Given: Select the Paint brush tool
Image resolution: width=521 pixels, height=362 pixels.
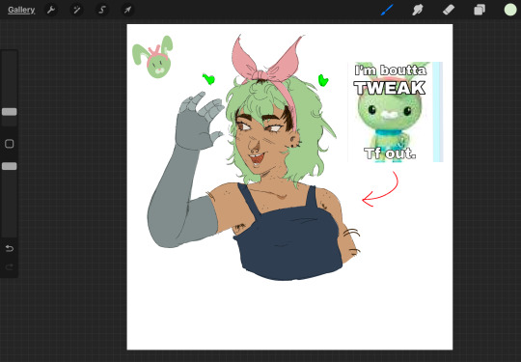Looking at the screenshot, I should (387, 10).
